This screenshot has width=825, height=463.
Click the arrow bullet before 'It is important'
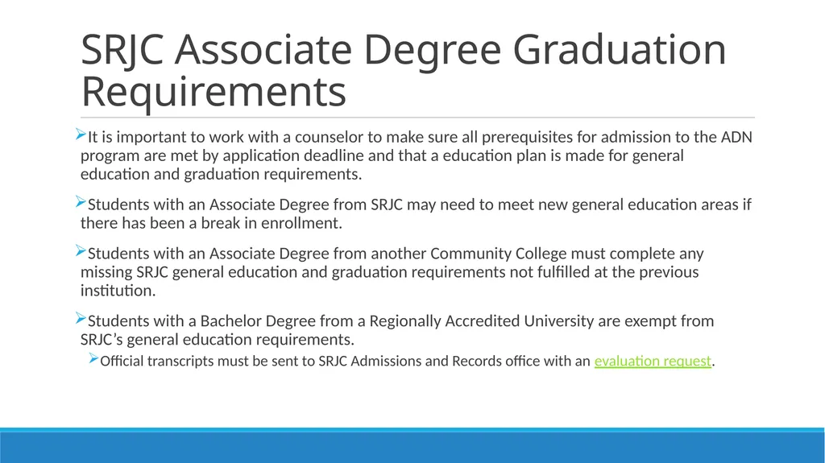81,134
